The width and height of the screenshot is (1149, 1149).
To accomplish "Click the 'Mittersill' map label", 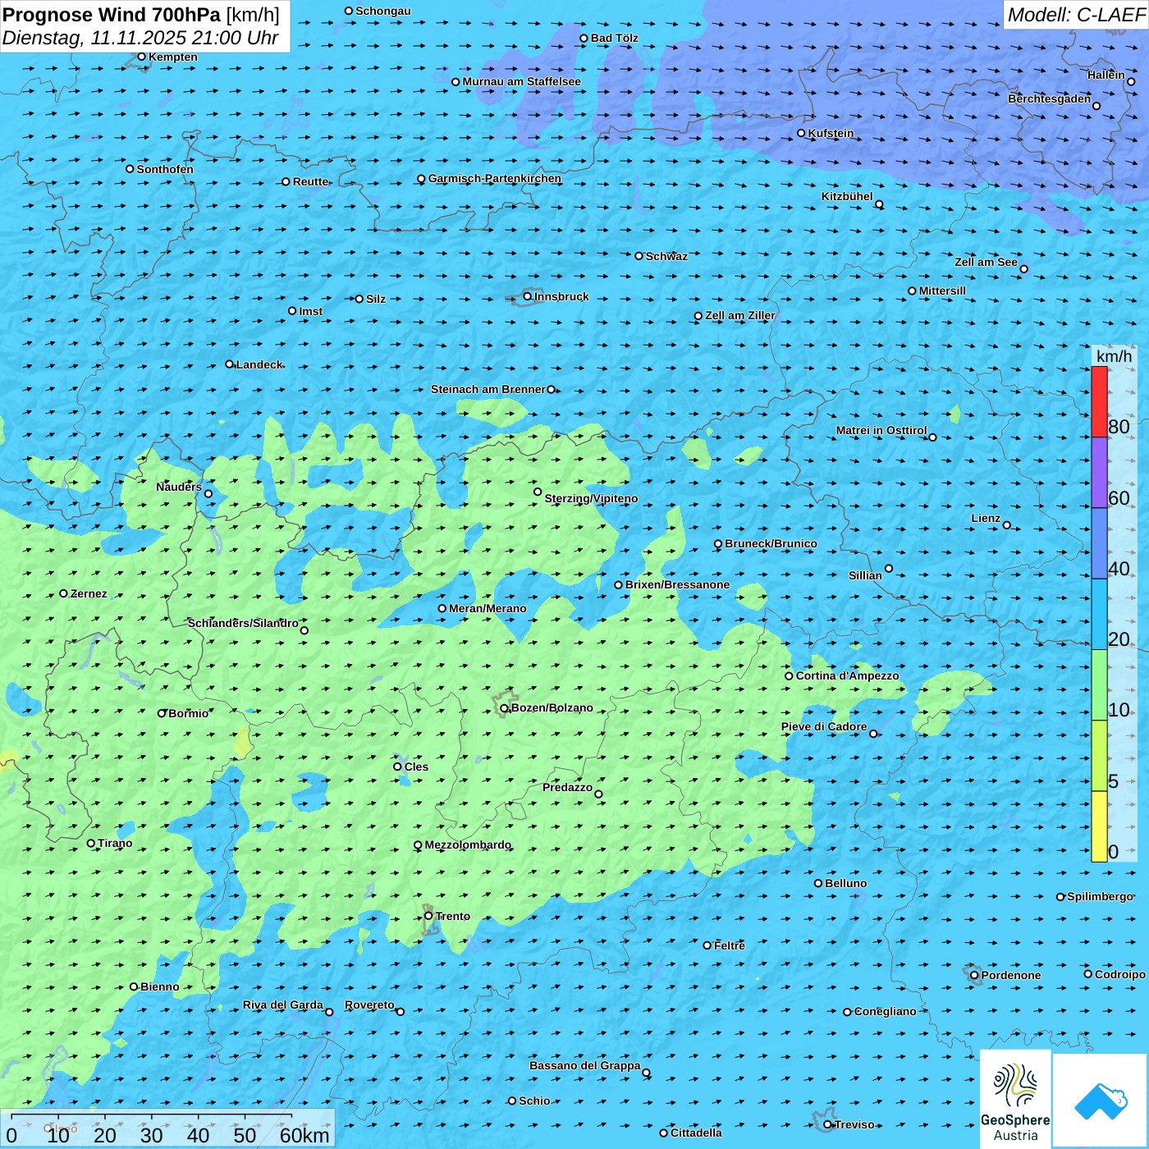I will (942, 291).
